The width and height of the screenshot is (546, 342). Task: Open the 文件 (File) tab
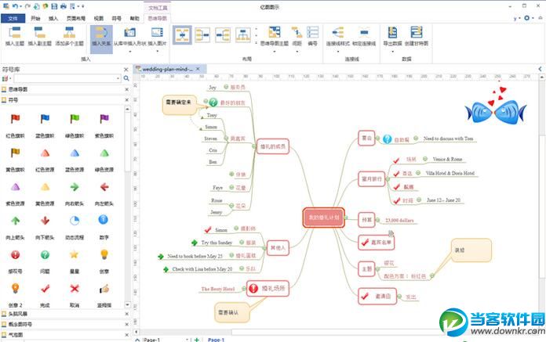13,18
